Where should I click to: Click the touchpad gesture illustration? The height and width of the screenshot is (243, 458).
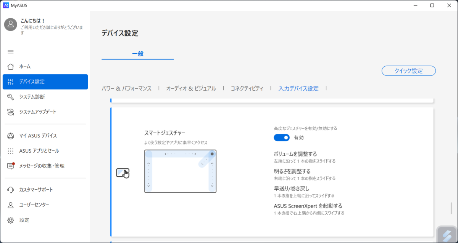pos(180,171)
